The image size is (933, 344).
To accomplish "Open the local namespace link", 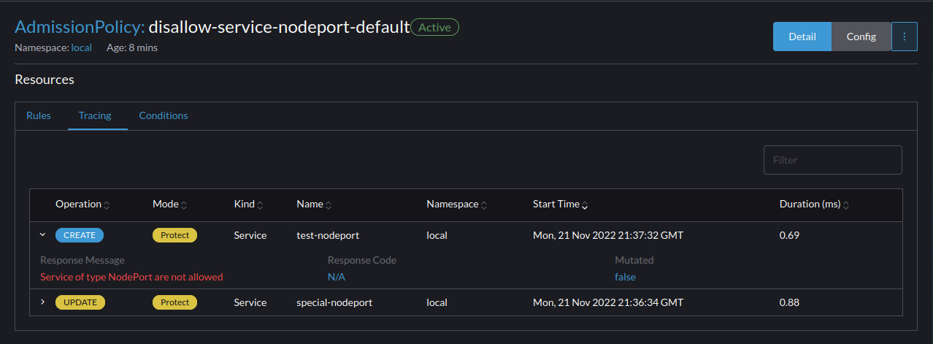I will coord(81,47).
